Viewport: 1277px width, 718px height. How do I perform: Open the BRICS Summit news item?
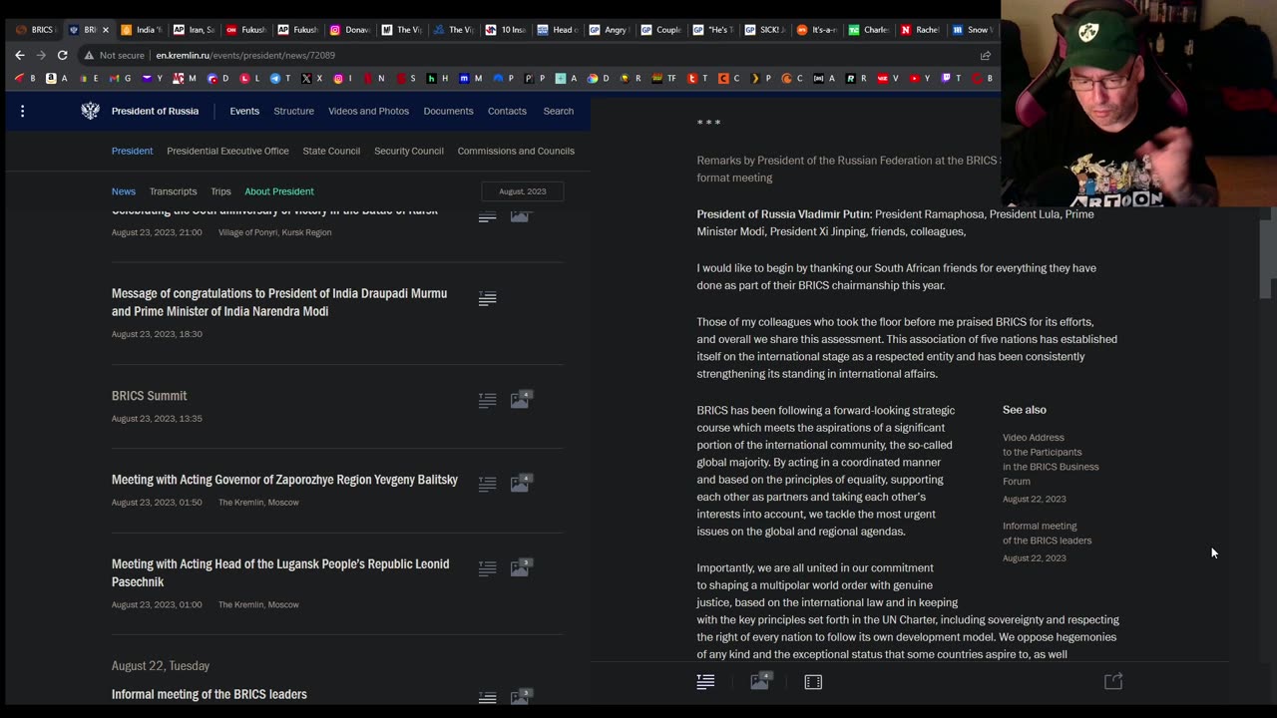[x=149, y=396]
